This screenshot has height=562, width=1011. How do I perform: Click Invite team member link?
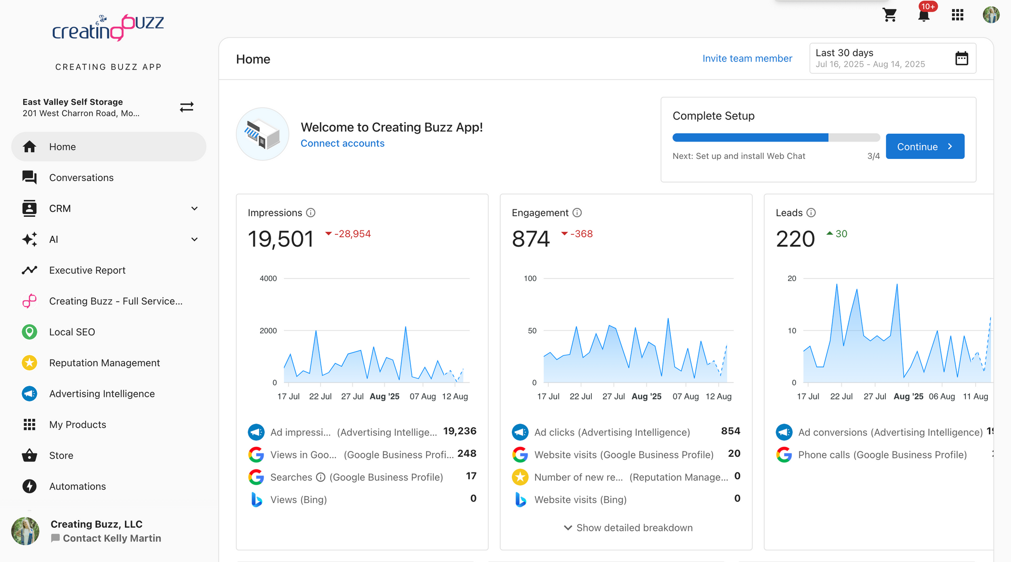pos(747,58)
